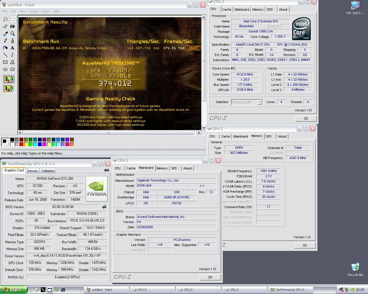Switch to Validation tab in GPU-Z
Image resolution: width=368 pixels, height=294 pixels.
coord(48,171)
